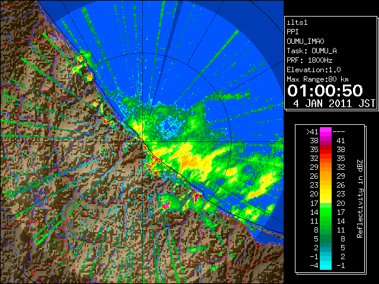Click the 'ilts1' label in the info box
Image resolution: width=379 pixels, height=284 pixels.
click(x=297, y=22)
